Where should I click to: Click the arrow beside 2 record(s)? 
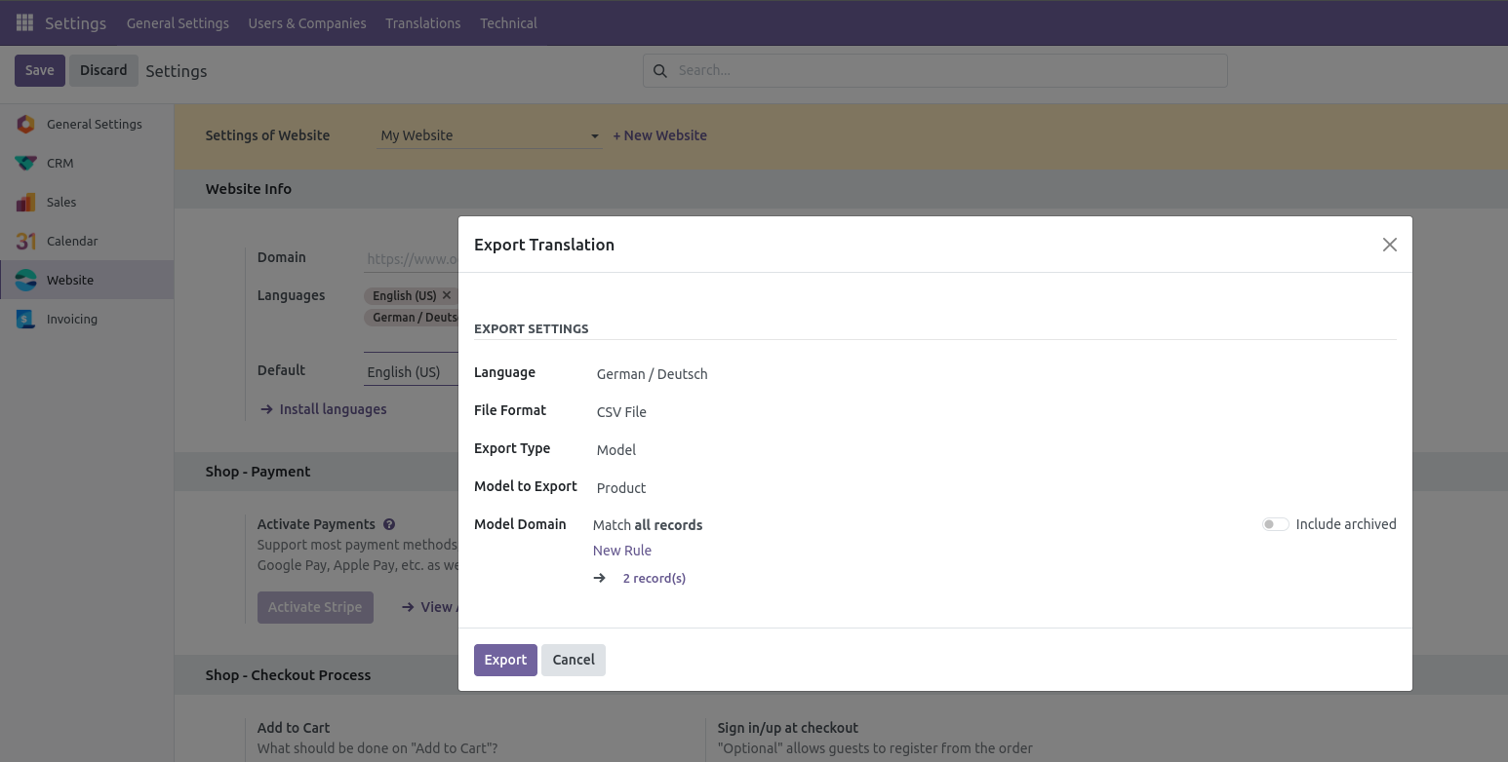[600, 578]
